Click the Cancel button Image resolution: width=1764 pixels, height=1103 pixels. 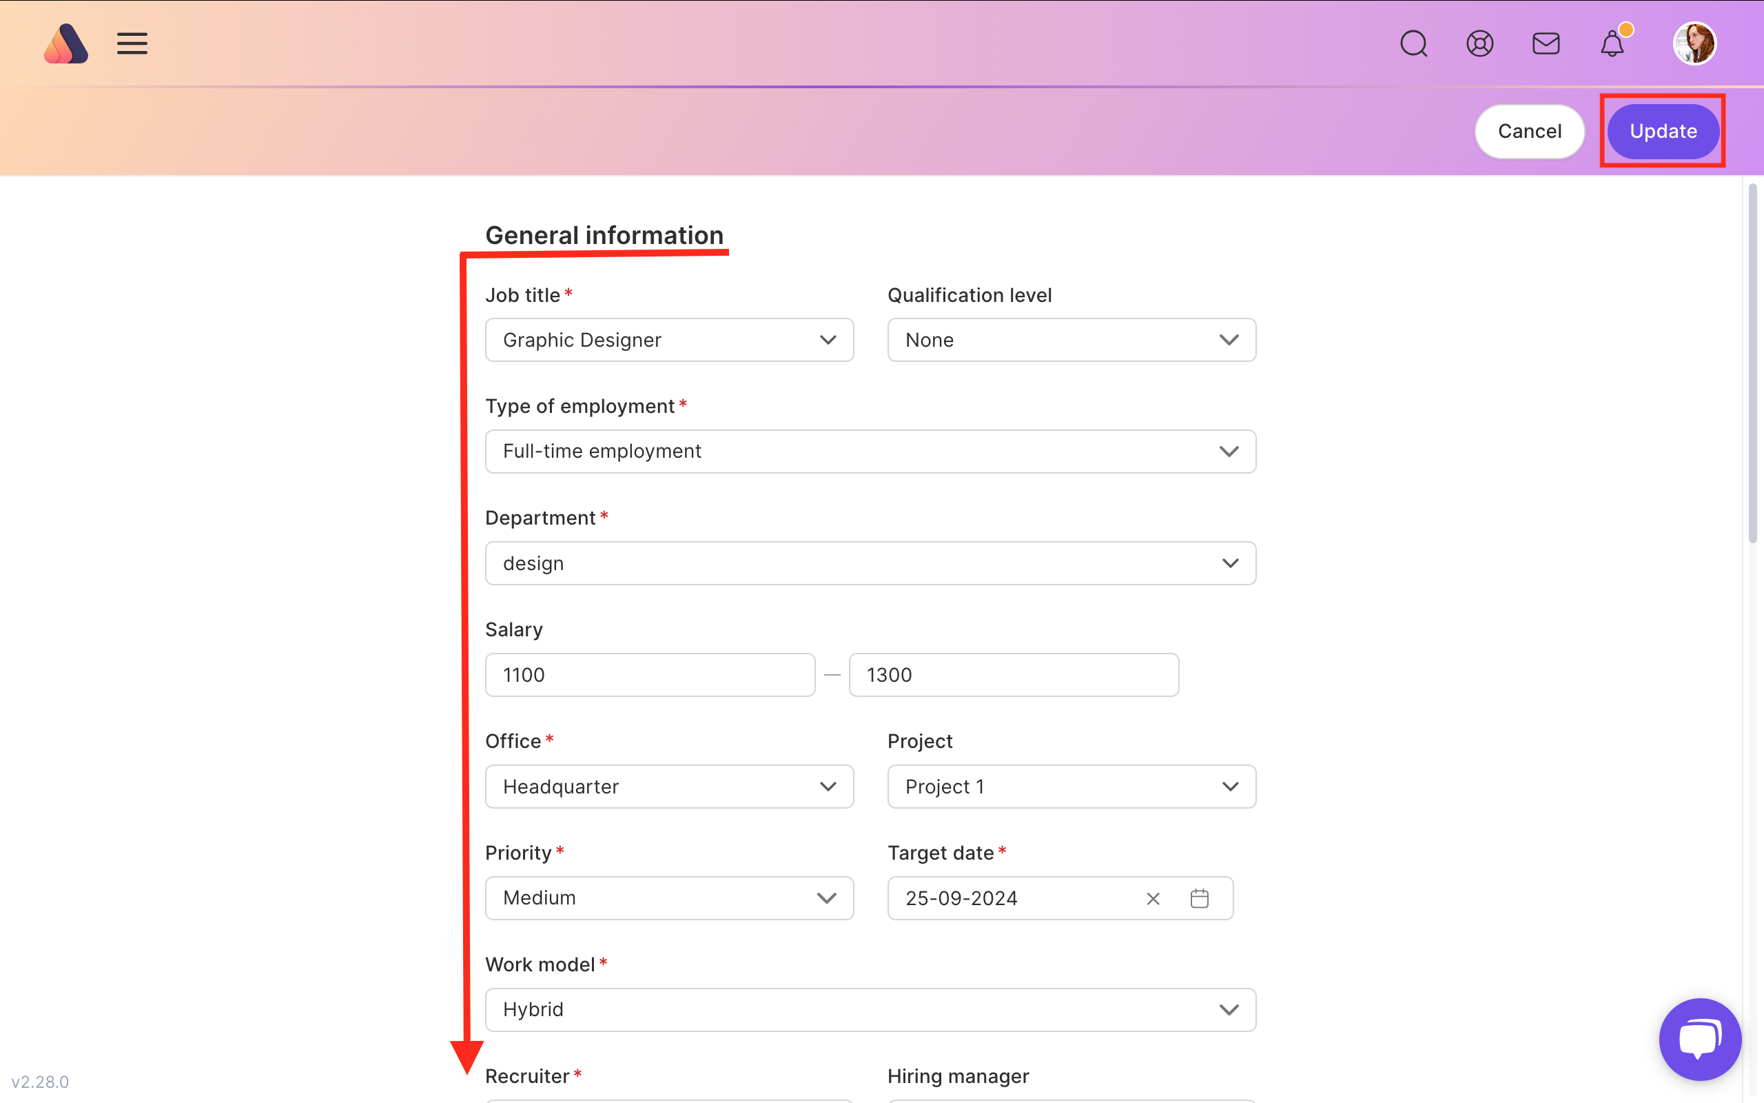1529,131
